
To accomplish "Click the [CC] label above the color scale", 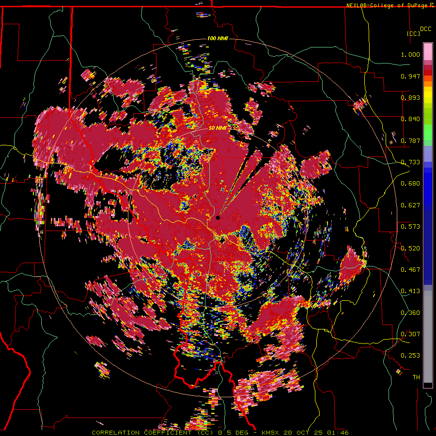I will point(413,33).
